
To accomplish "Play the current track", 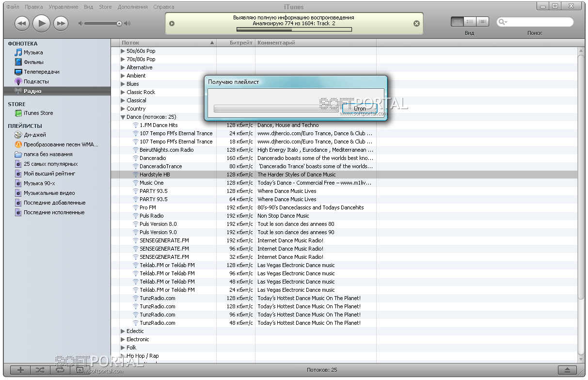I will pyautogui.click(x=42, y=23).
